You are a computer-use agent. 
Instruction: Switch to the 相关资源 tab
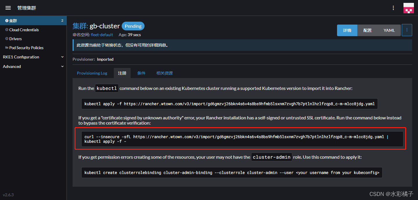pos(165,73)
